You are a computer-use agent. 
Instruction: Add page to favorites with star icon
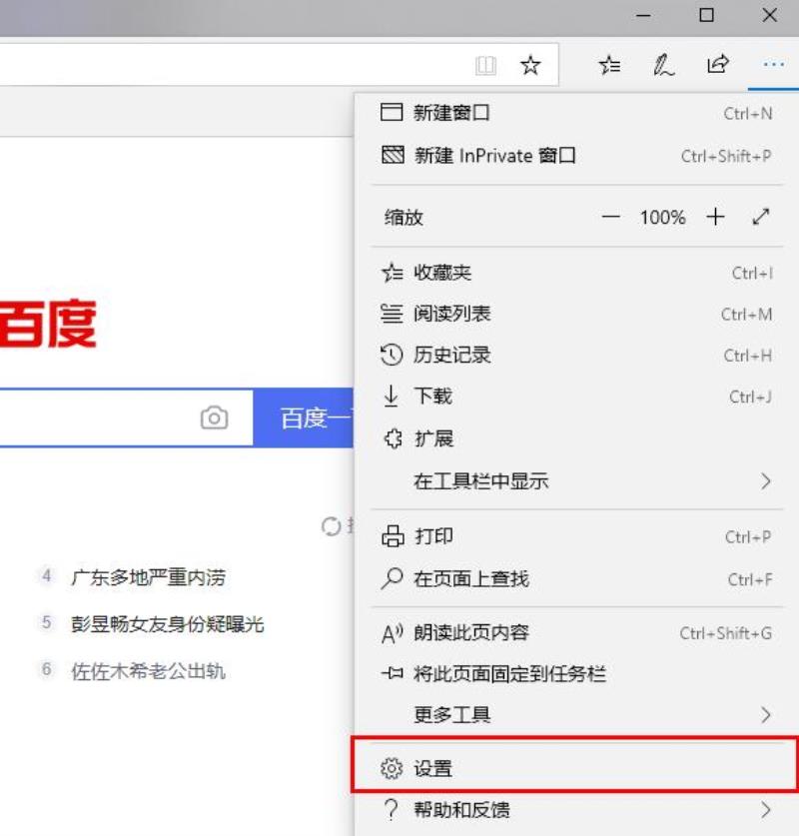pos(530,66)
